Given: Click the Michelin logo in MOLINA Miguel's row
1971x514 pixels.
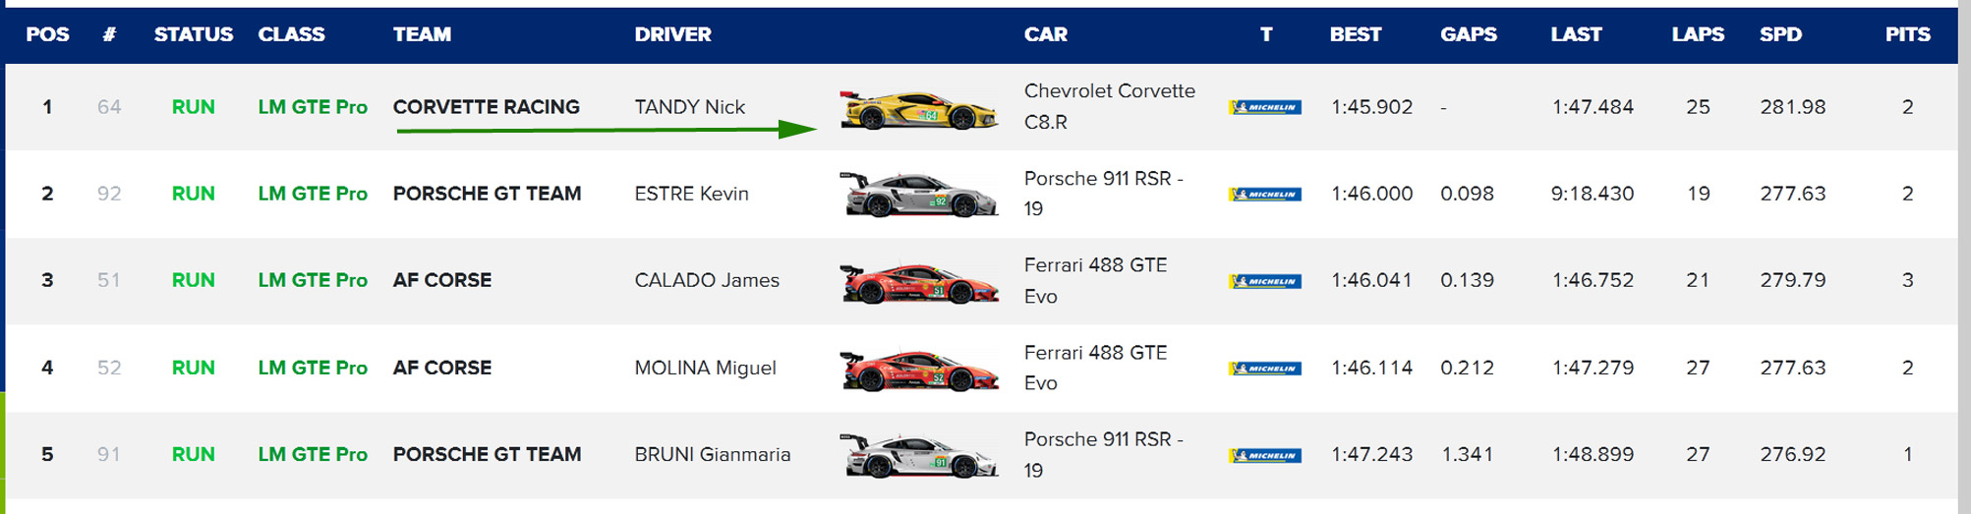Looking at the screenshot, I should (x=1265, y=369).
